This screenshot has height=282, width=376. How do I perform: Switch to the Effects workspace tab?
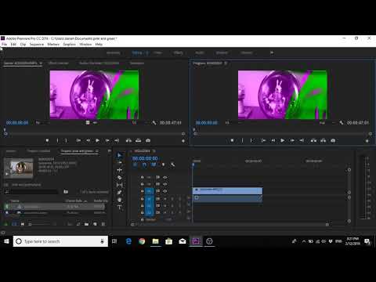click(x=179, y=52)
